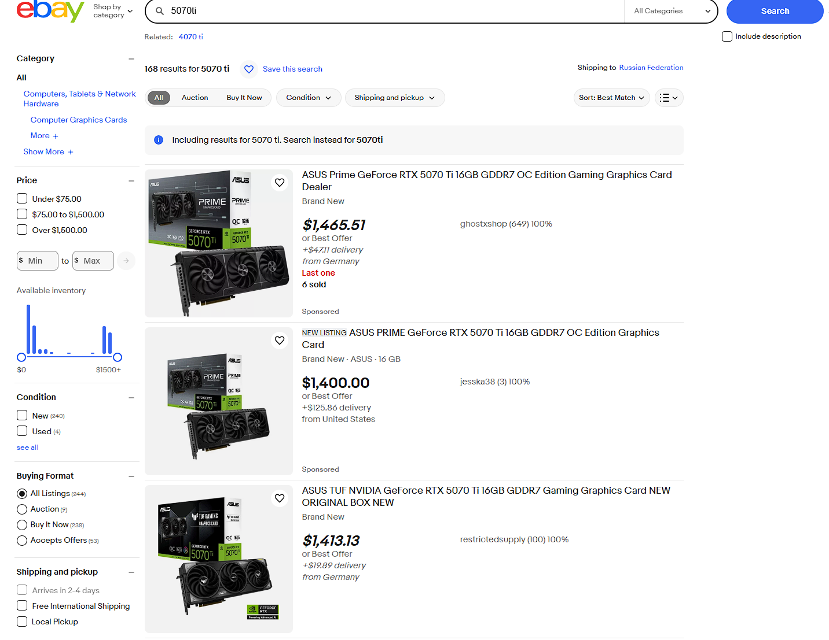Screen dimensions: 829x640
Task: Click the minimum price slider handle
Action: point(21,357)
